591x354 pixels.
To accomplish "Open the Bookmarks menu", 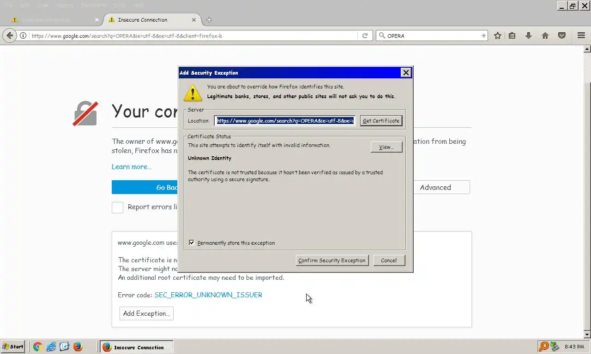I will [x=93, y=5].
